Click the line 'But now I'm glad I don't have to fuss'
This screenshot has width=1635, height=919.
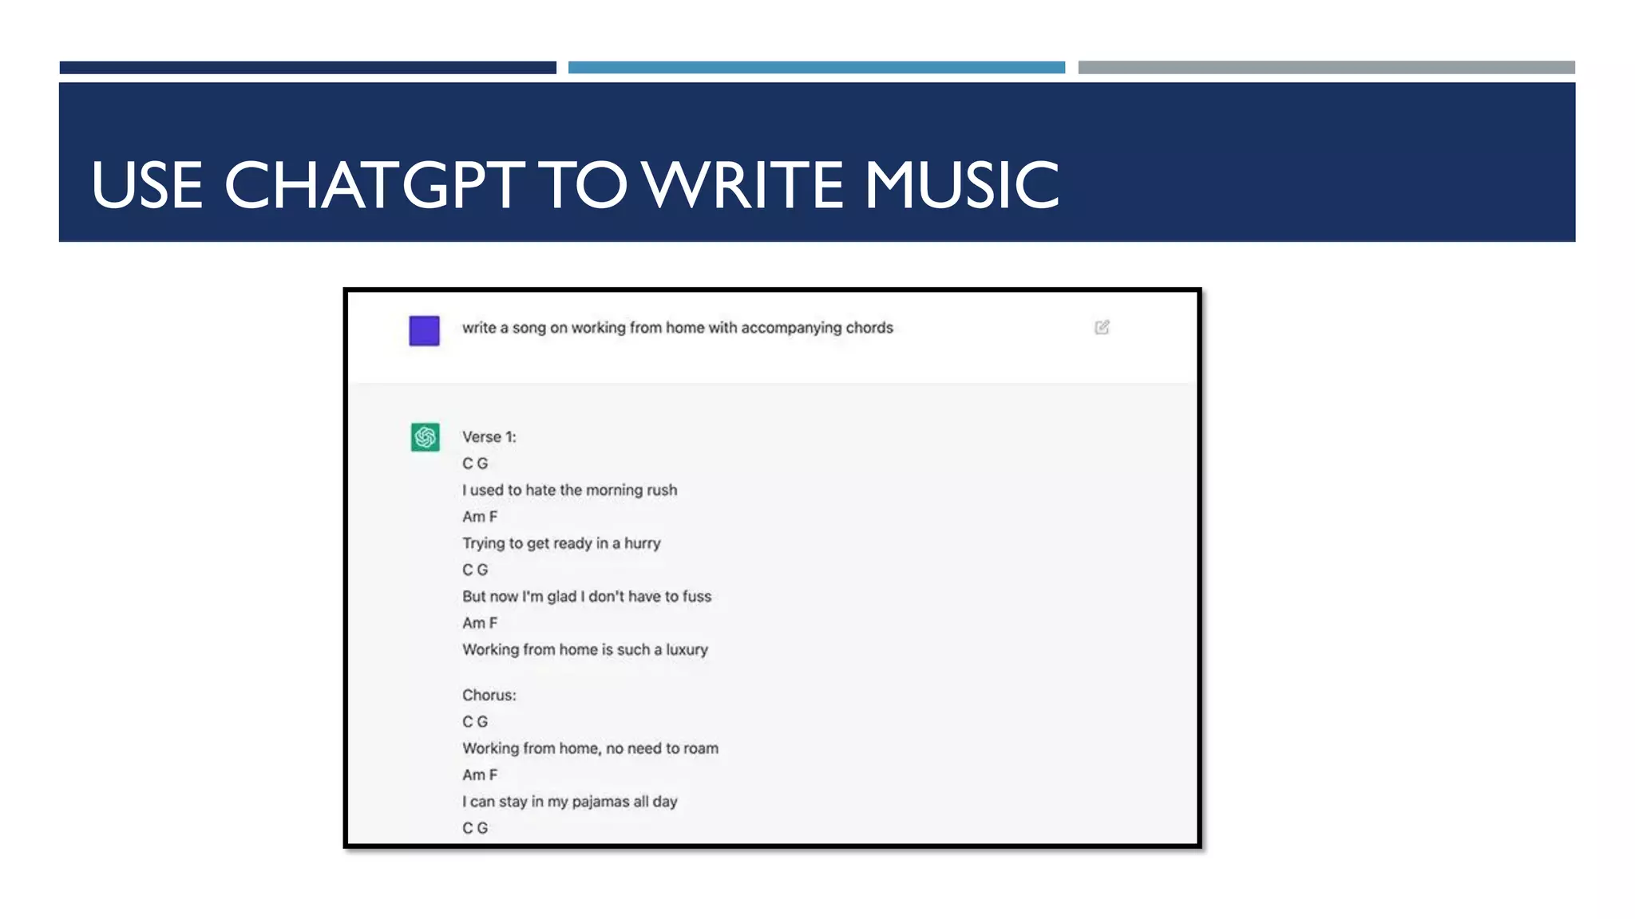coord(586,597)
